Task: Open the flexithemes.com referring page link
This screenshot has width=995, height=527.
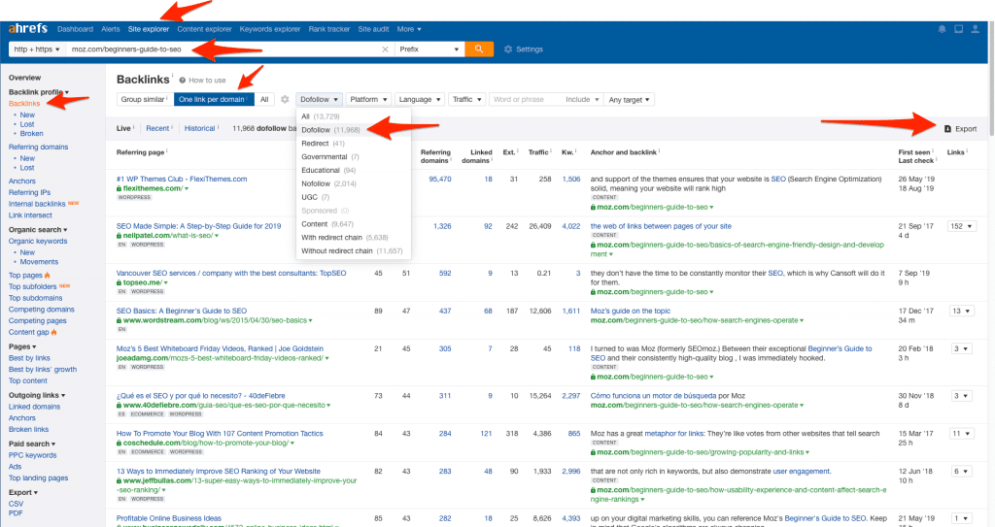Action: (182, 179)
